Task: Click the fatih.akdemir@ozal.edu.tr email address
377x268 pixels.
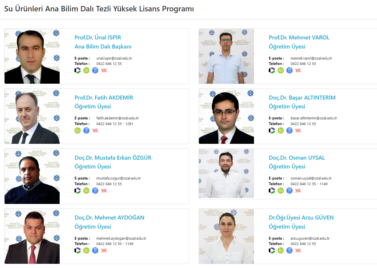Action: 117,118
